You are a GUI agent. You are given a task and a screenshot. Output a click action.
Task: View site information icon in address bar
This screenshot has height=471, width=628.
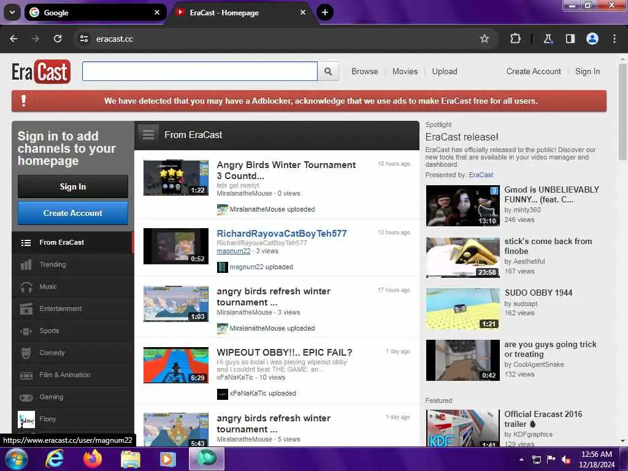[83, 39]
